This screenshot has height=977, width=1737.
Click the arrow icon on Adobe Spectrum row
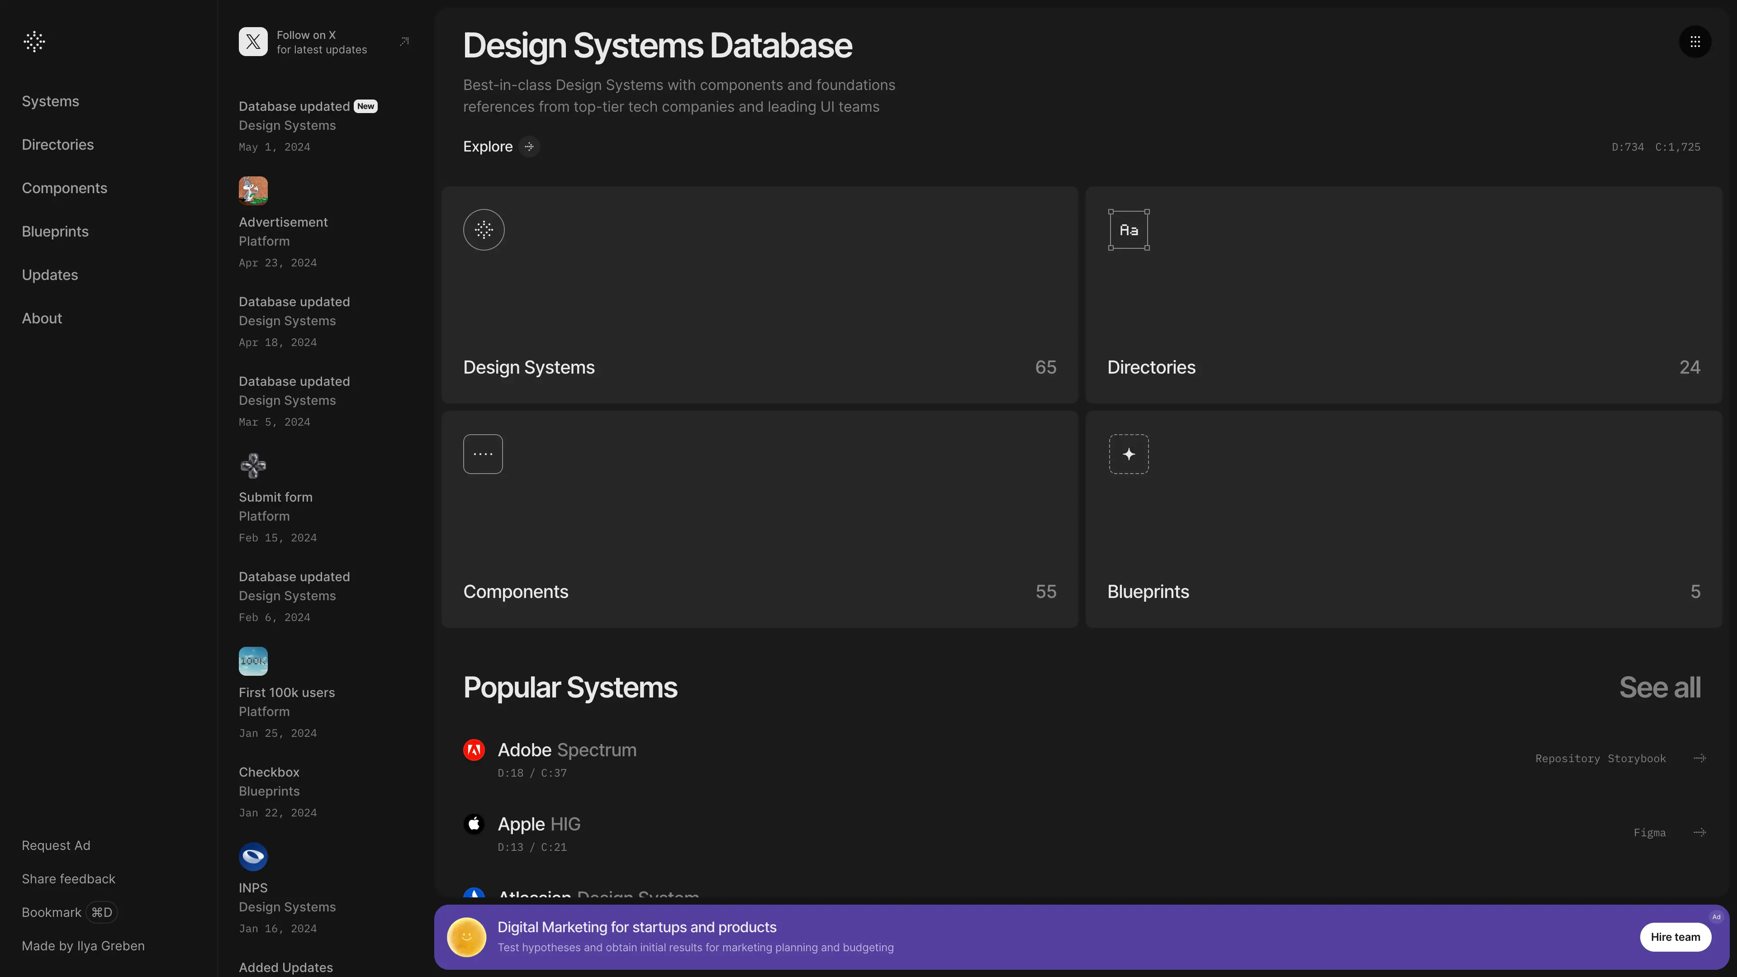pos(1700,759)
